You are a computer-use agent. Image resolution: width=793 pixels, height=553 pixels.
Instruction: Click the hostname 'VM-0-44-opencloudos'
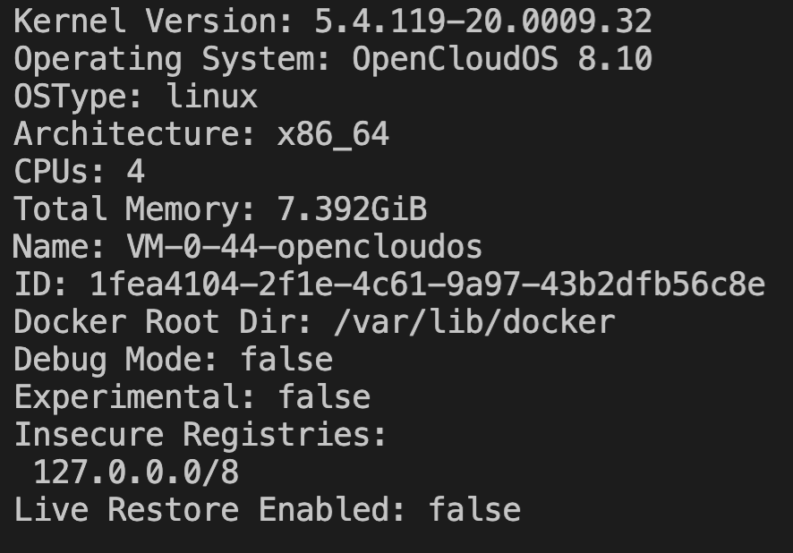304,247
